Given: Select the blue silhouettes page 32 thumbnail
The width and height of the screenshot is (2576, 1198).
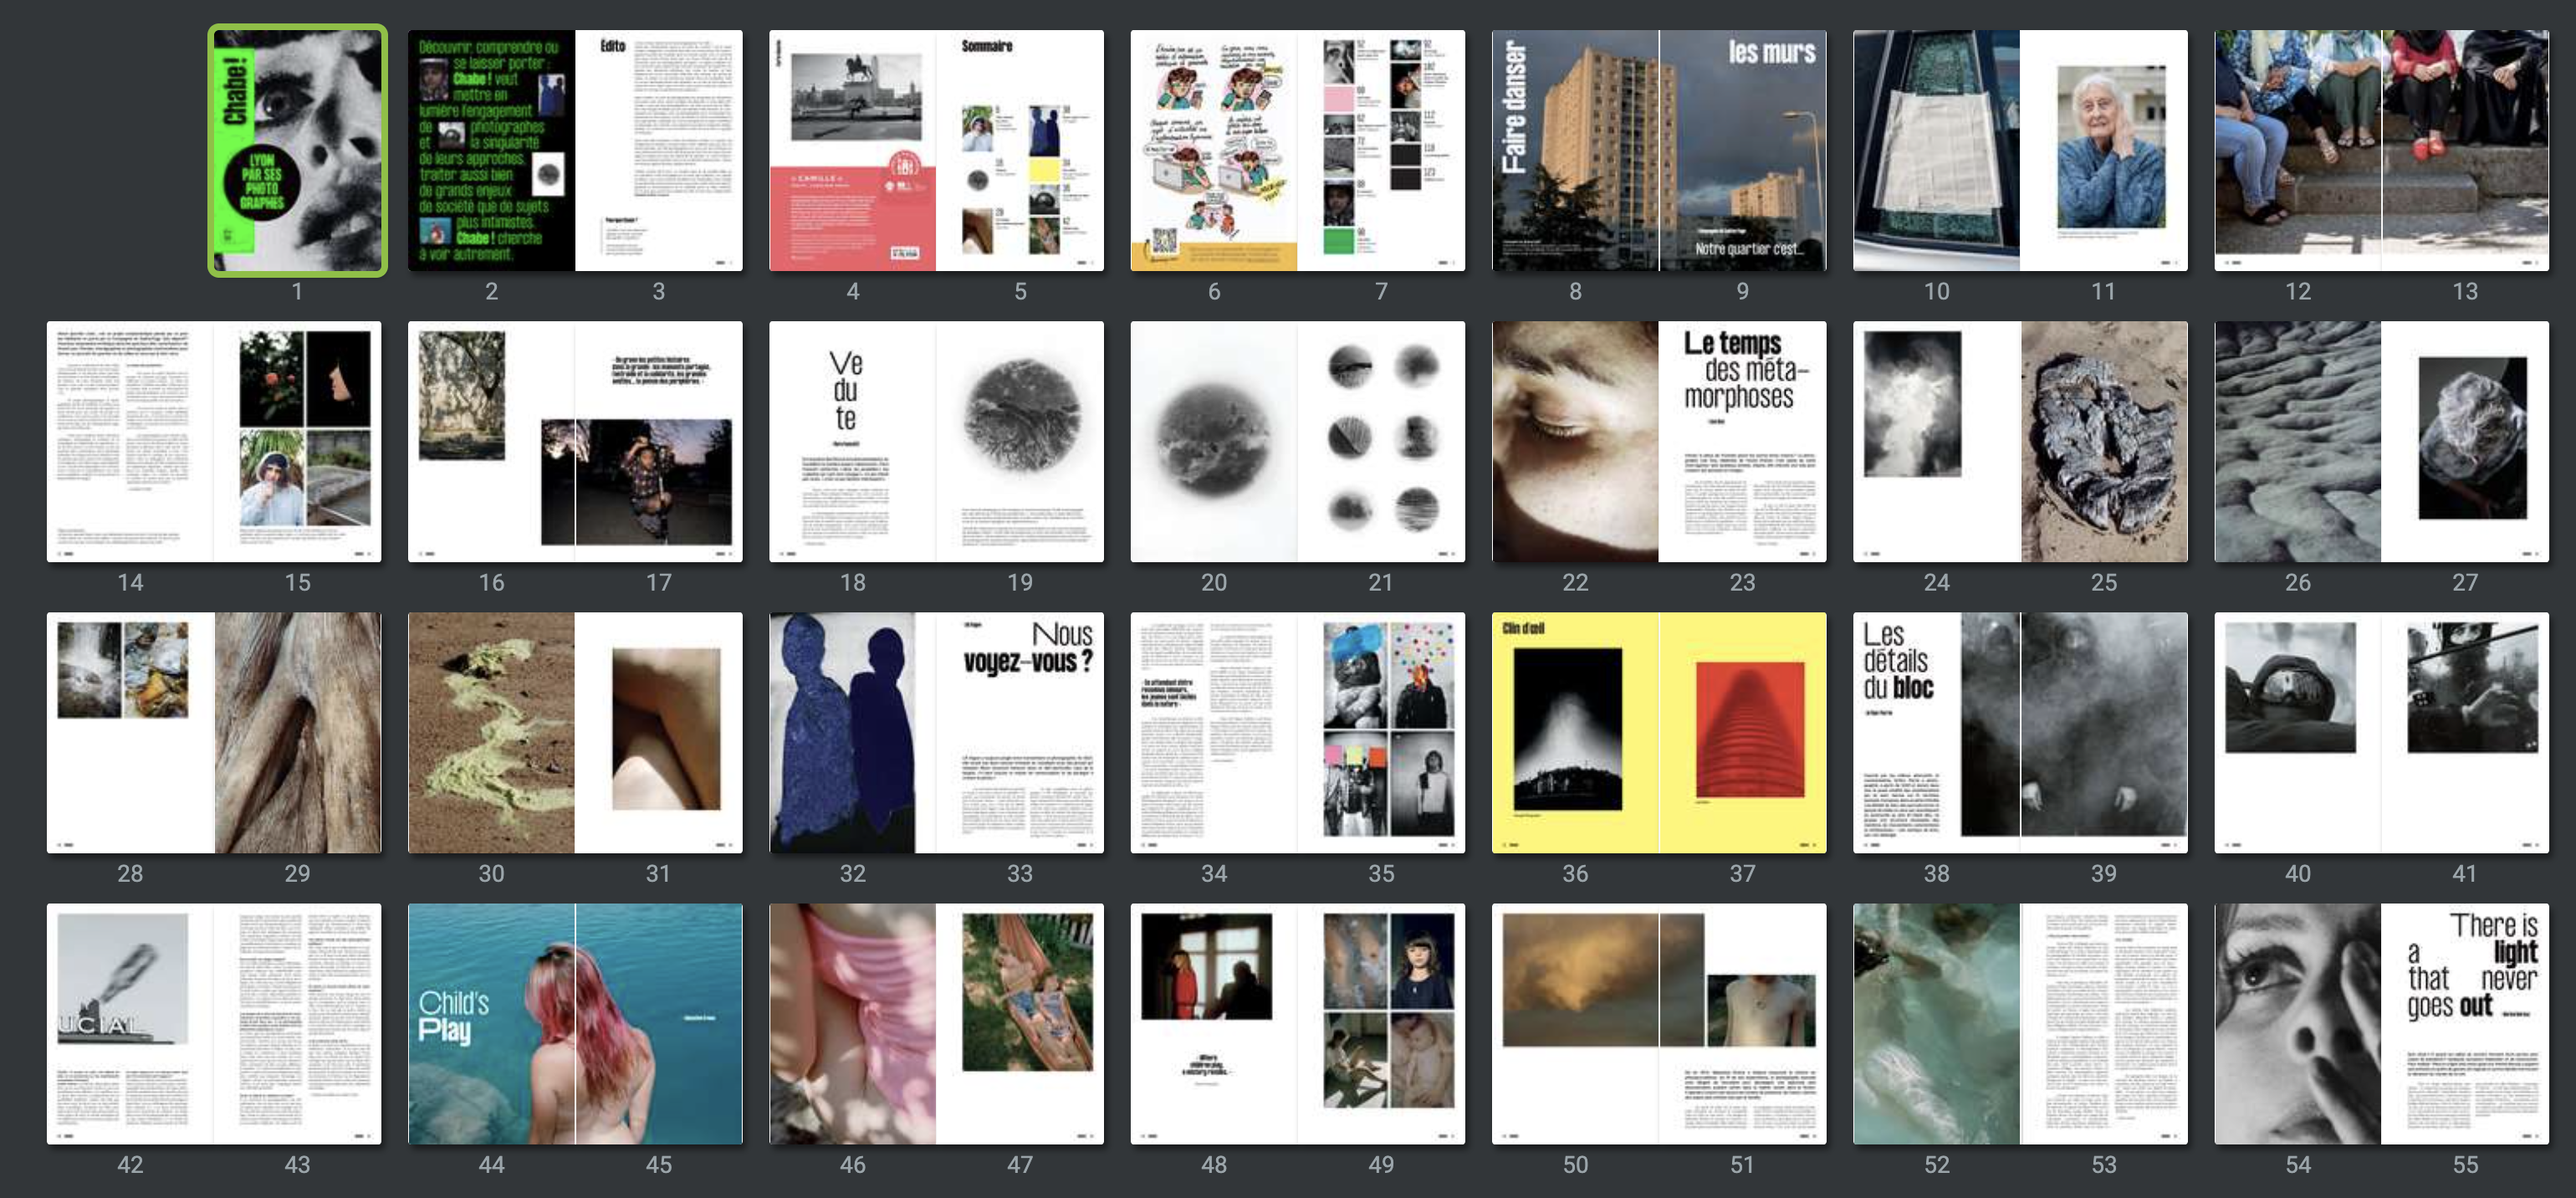Looking at the screenshot, I should click(852, 732).
